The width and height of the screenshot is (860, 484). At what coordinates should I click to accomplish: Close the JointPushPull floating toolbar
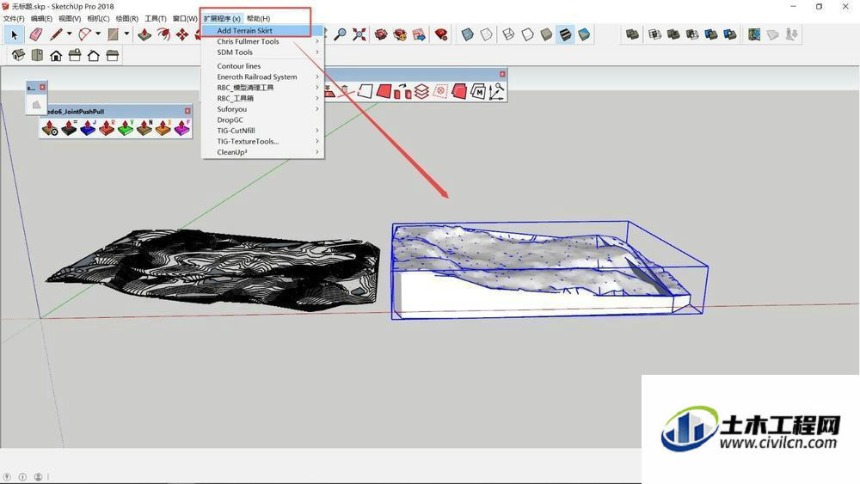tap(187, 111)
